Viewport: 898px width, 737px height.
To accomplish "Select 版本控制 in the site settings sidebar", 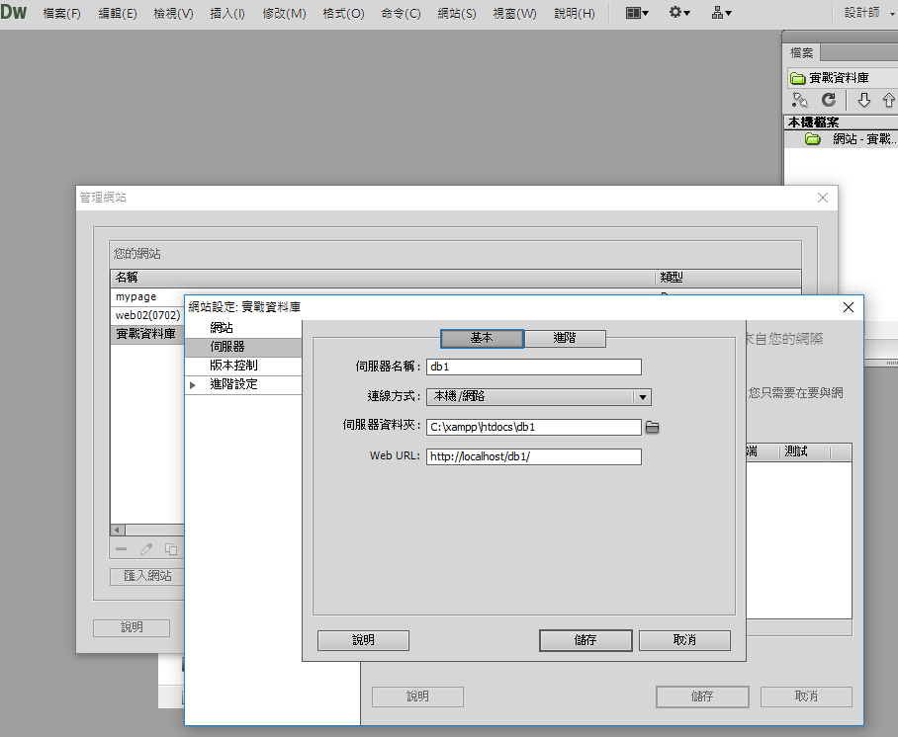I will 233,366.
